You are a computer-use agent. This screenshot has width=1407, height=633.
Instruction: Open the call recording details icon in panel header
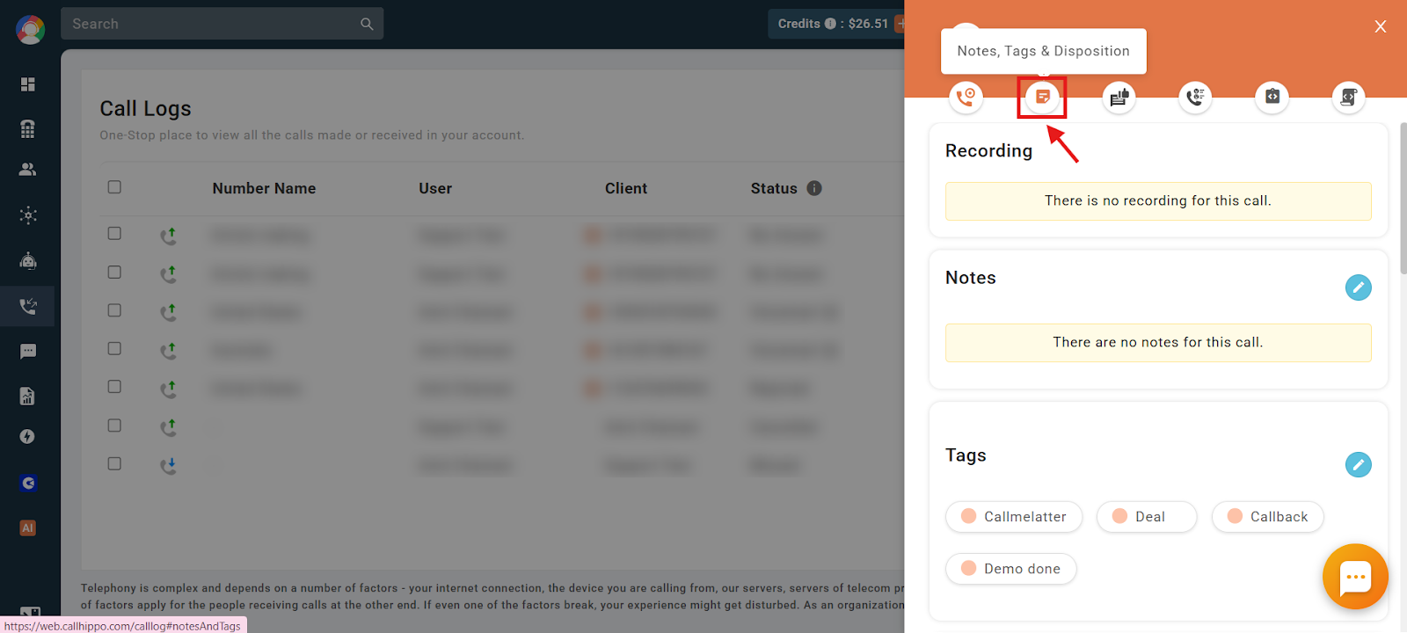click(x=966, y=97)
